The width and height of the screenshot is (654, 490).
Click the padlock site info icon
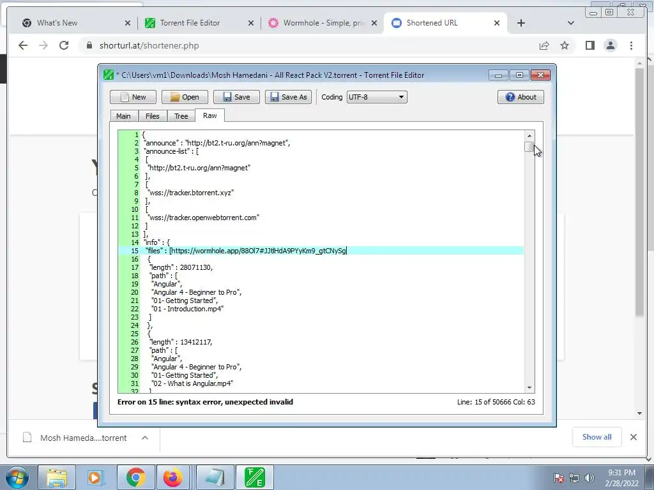coord(89,45)
